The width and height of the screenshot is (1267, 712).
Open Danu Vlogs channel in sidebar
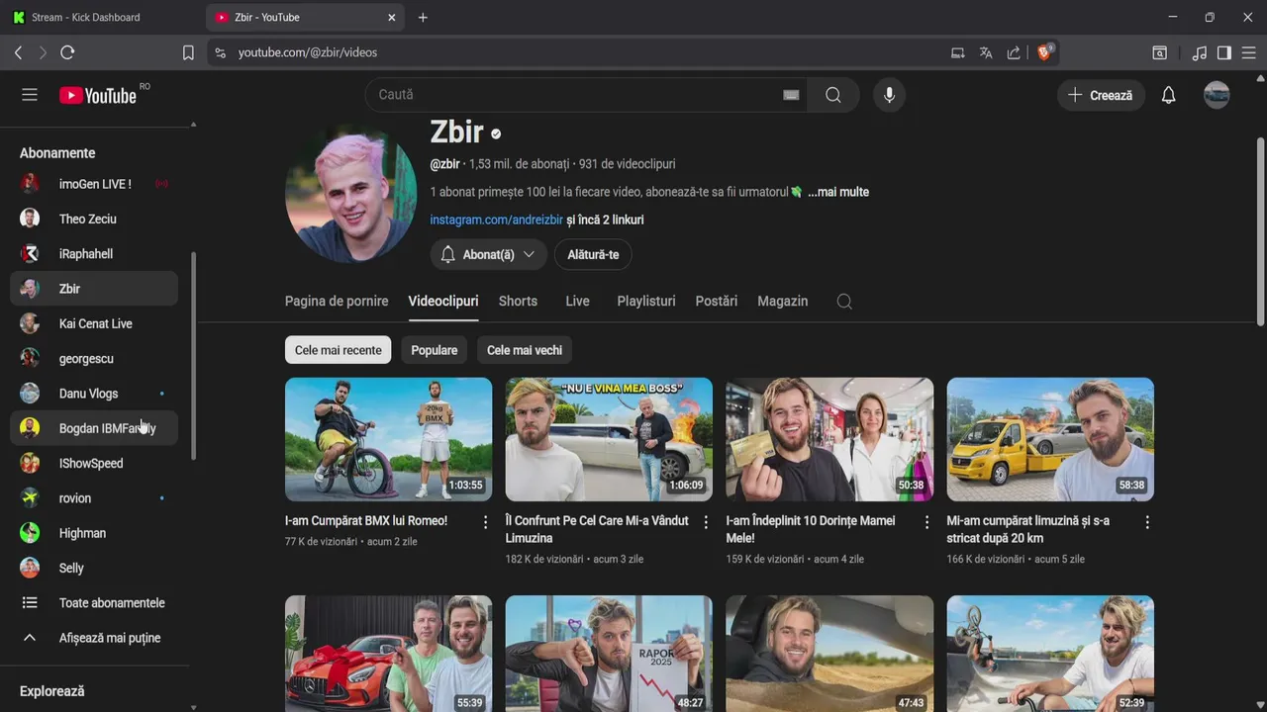click(x=94, y=394)
